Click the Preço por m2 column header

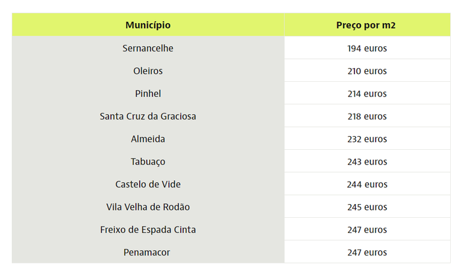point(367,25)
